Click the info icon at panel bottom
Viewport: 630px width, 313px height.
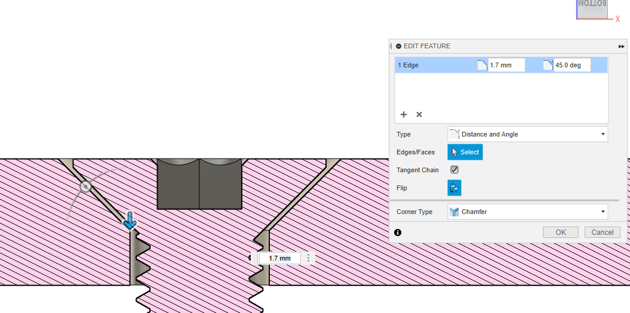tap(398, 233)
